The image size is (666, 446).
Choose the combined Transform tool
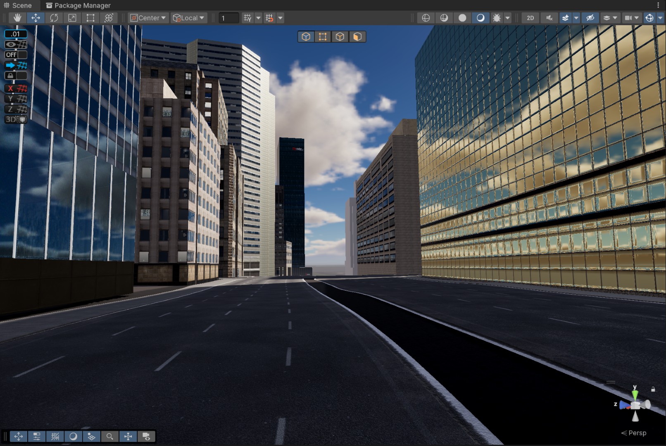(x=109, y=18)
